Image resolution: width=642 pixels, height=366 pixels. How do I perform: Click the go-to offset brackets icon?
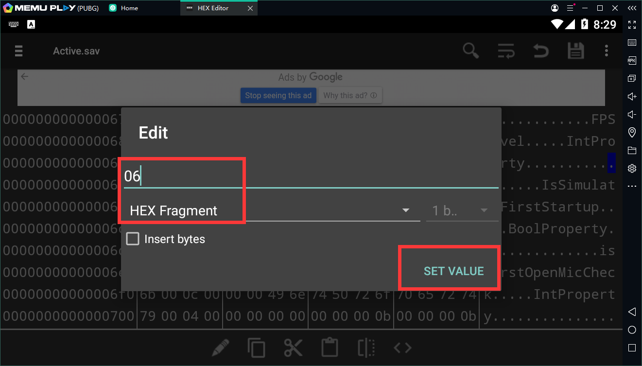click(x=402, y=348)
